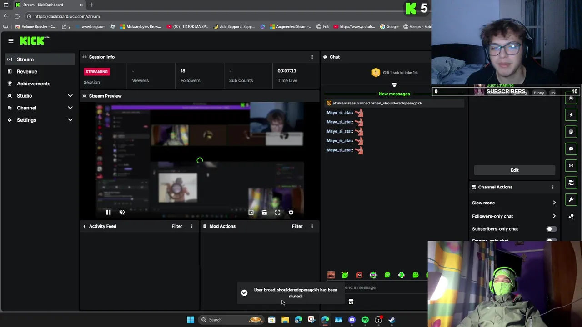Click the Edit button for stream info
This screenshot has width=582, height=327.
point(514,170)
